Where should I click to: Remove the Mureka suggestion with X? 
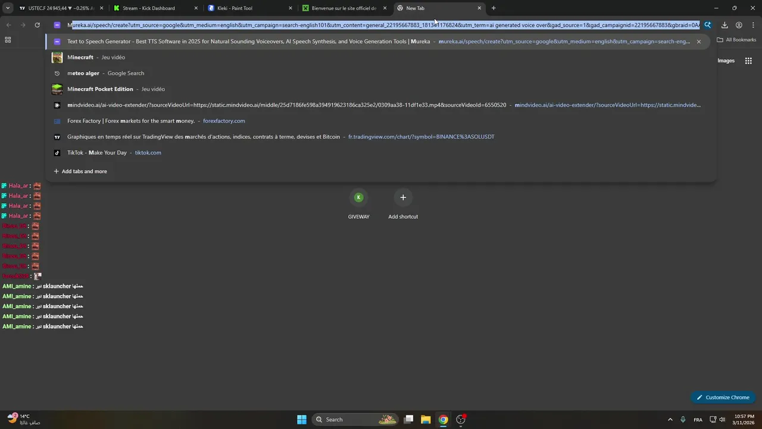point(699,42)
